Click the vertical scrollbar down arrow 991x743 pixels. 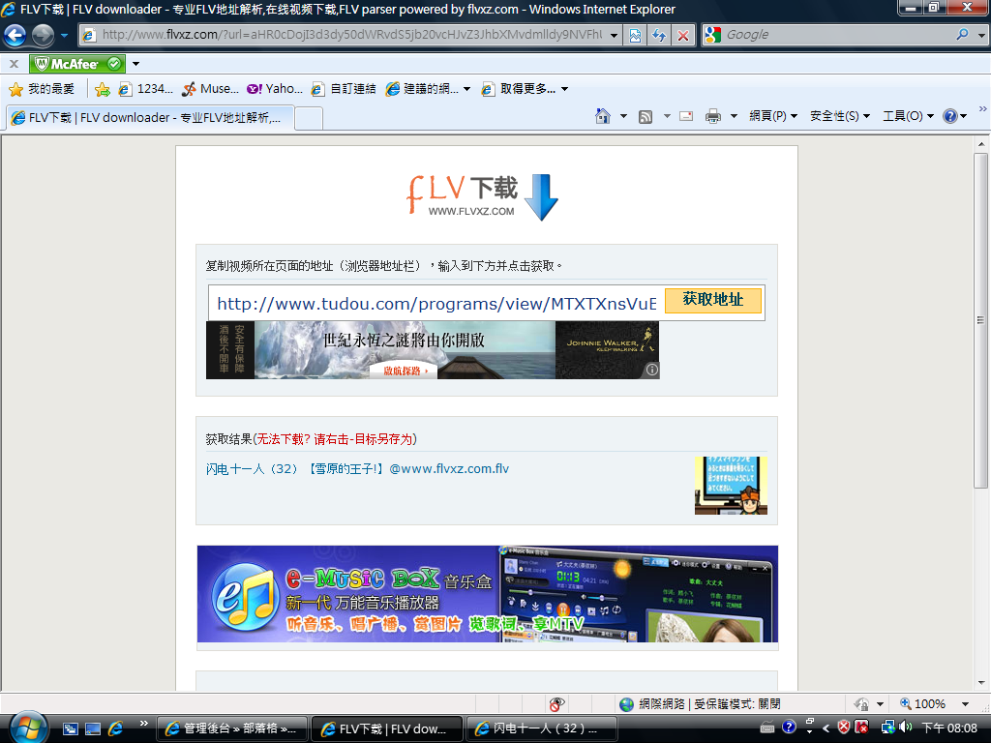(x=981, y=683)
